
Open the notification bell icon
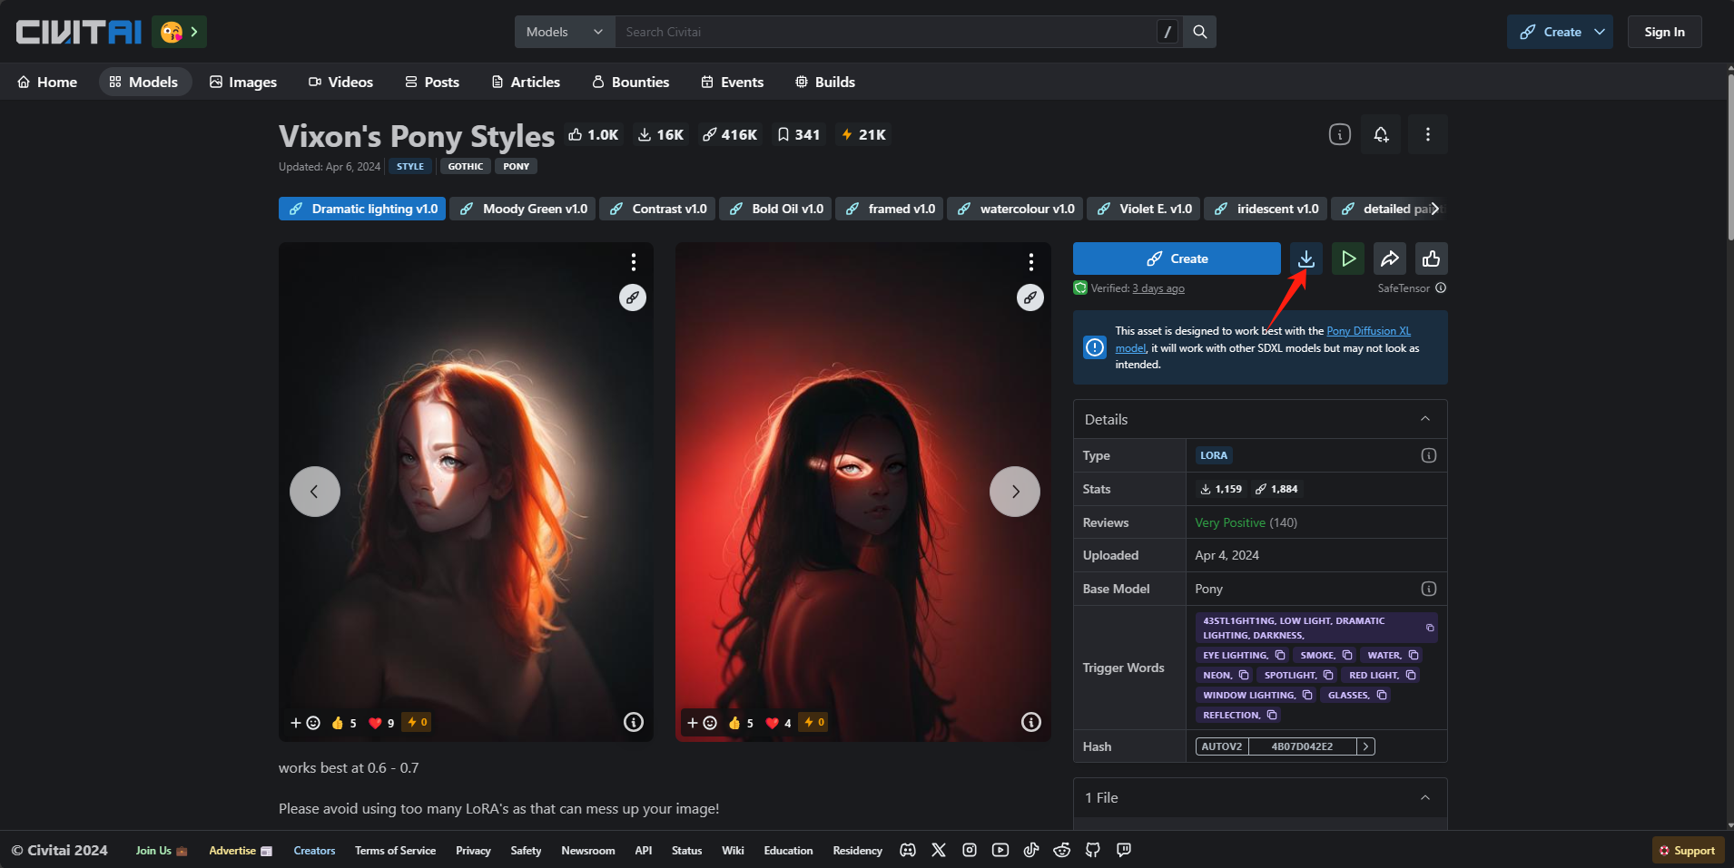pyautogui.click(x=1381, y=134)
